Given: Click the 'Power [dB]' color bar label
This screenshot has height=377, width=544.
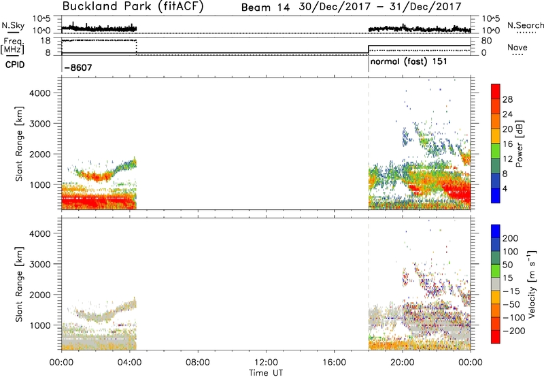Looking at the screenshot, I should point(519,144).
